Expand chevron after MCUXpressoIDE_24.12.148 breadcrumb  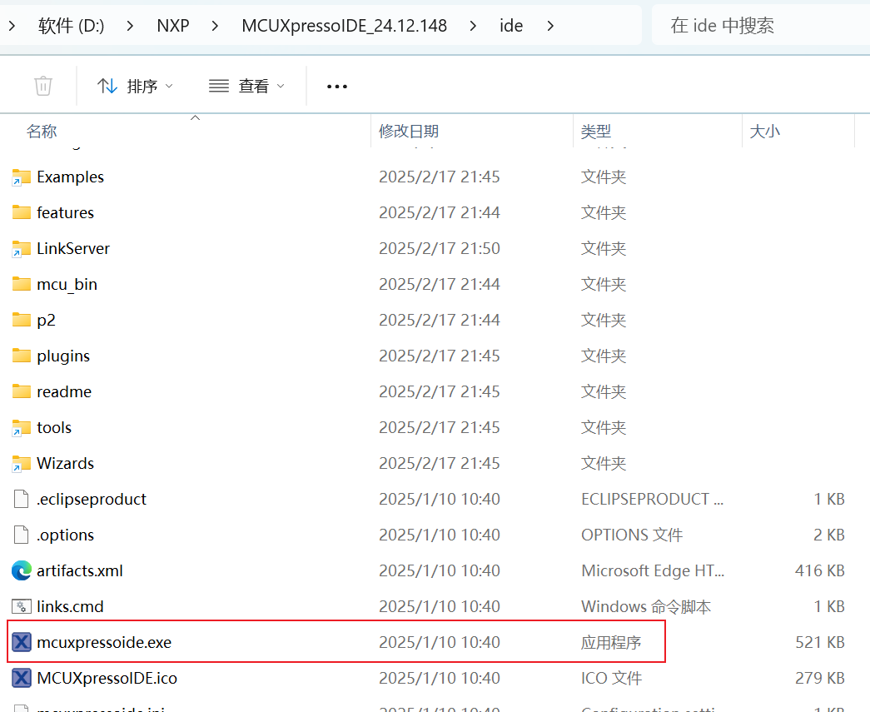473,26
